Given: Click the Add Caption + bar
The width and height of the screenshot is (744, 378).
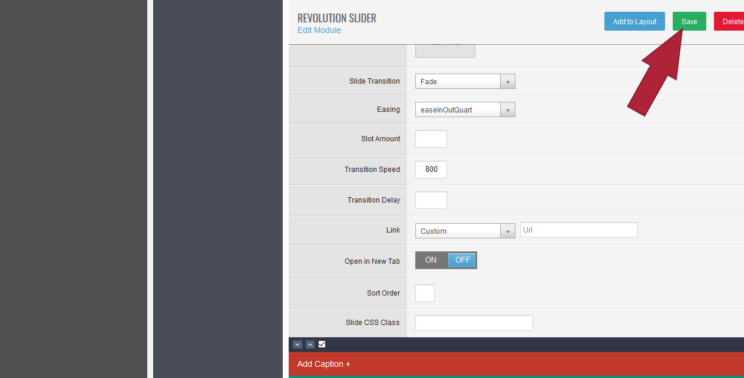Looking at the screenshot, I should click(x=516, y=364).
